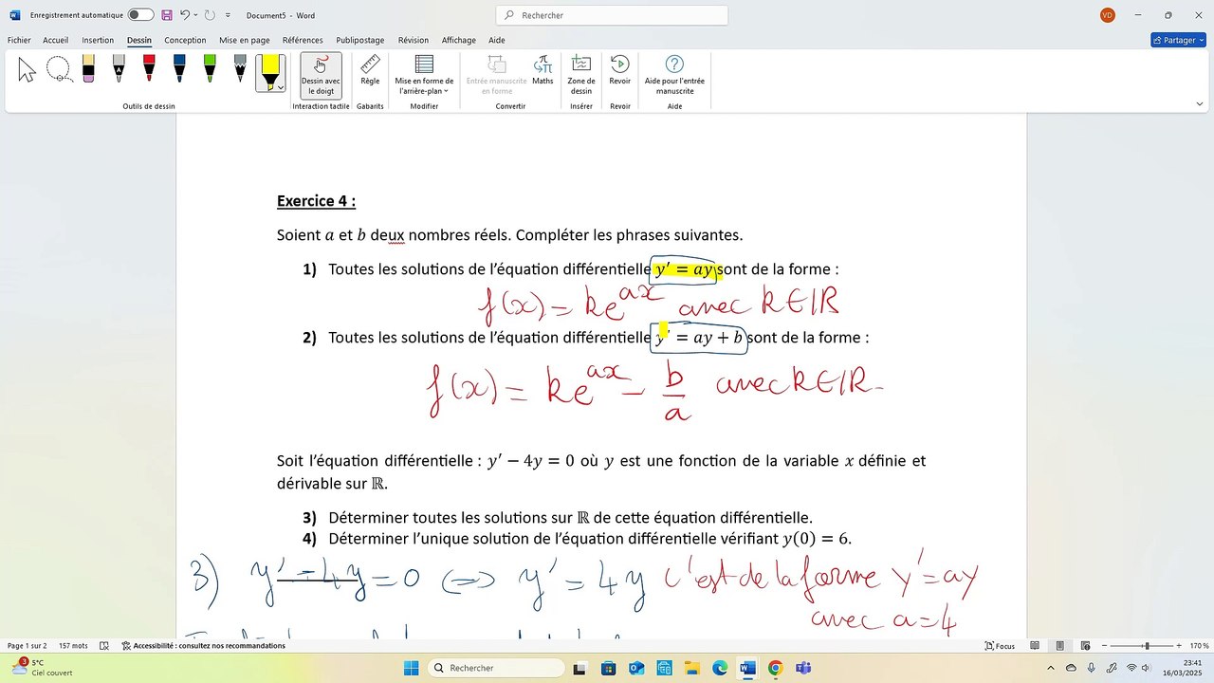1214x683 pixels.
Task: Click Page 1 sur 2 in status bar
Action: 27,646
